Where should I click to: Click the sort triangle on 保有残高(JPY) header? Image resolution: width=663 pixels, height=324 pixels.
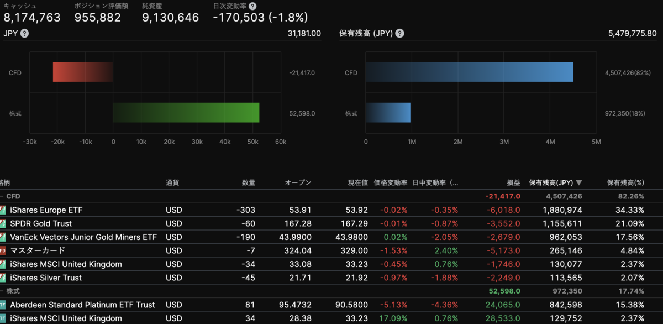click(x=579, y=183)
